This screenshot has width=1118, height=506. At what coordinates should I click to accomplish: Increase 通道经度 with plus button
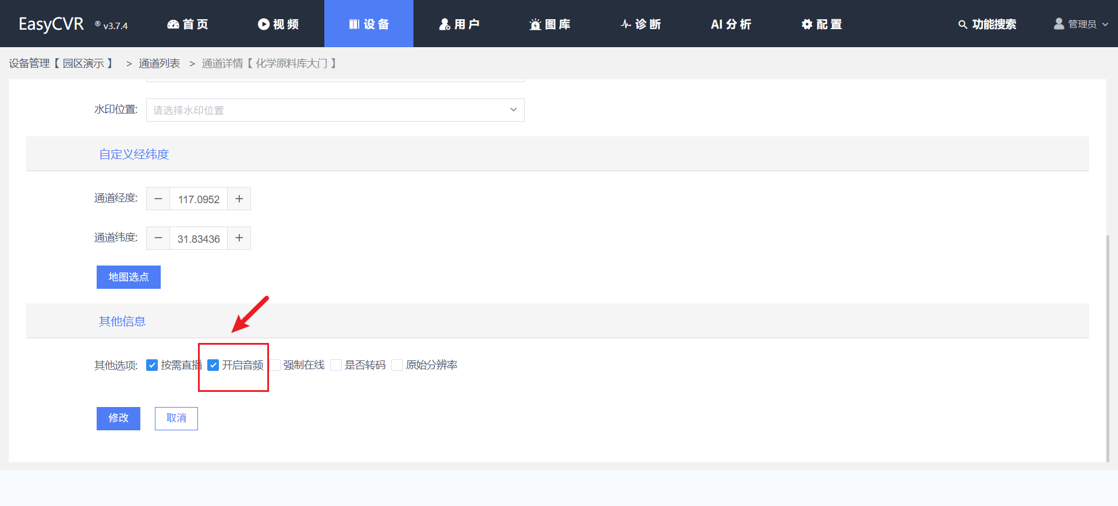pyautogui.click(x=239, y=199)
